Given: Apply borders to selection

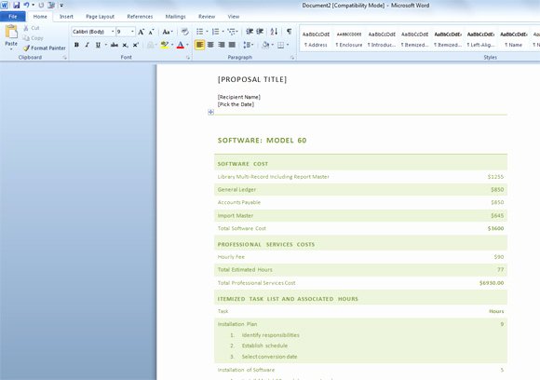Looking at the screenshot, I should [280, 45].
